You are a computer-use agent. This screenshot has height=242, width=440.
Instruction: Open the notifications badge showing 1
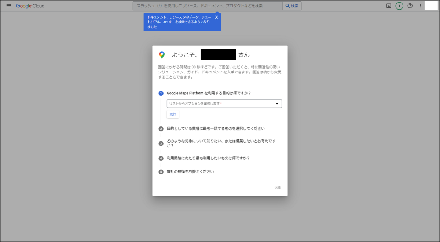(x=399, y=6)
